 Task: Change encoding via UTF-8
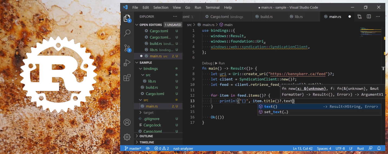coord(340,148)
